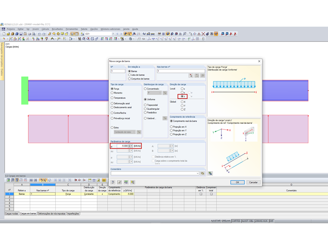Close the Nova carga de barra dialog
The image size is (328, 246).
click(259, 61)
